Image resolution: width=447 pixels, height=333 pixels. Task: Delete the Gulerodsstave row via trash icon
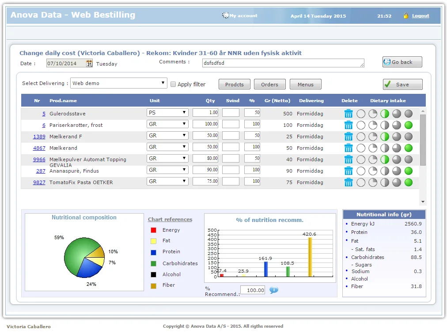click(x=349, y=114)
